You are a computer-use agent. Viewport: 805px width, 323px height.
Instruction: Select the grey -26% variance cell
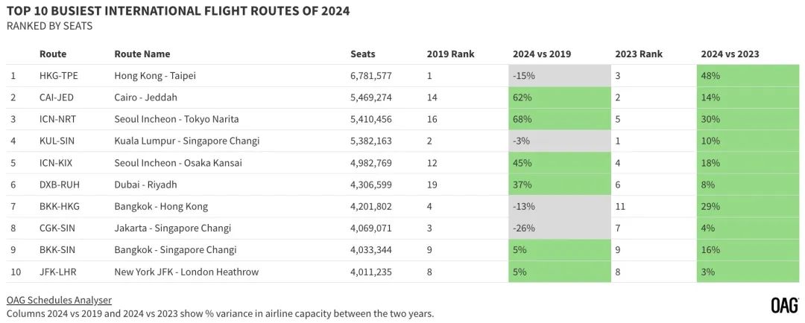coord(557,228)
